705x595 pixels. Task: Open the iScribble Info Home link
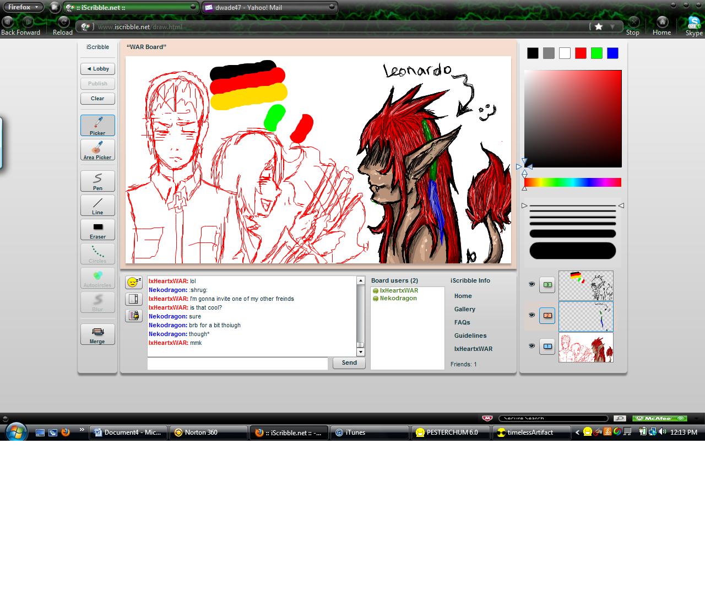click(463, 296)
